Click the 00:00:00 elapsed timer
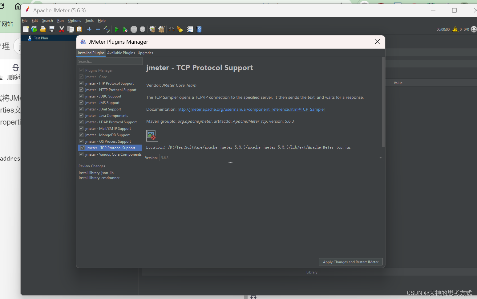The image size is (477, 299). tap(443, 30)
